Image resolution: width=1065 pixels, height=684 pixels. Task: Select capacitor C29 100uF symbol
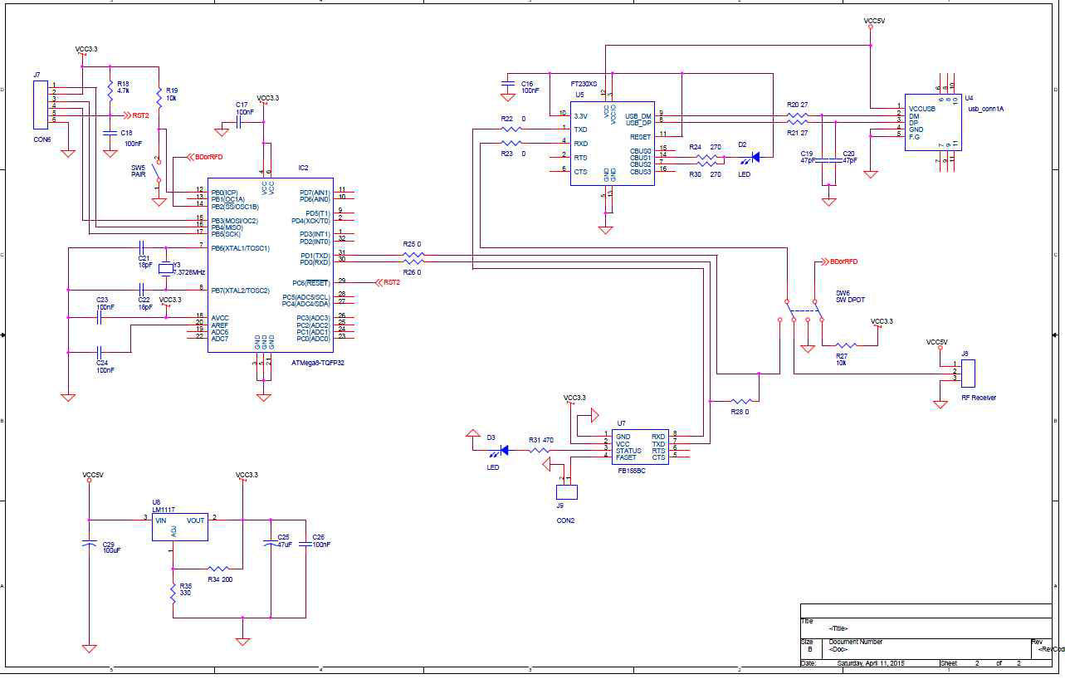89,543
